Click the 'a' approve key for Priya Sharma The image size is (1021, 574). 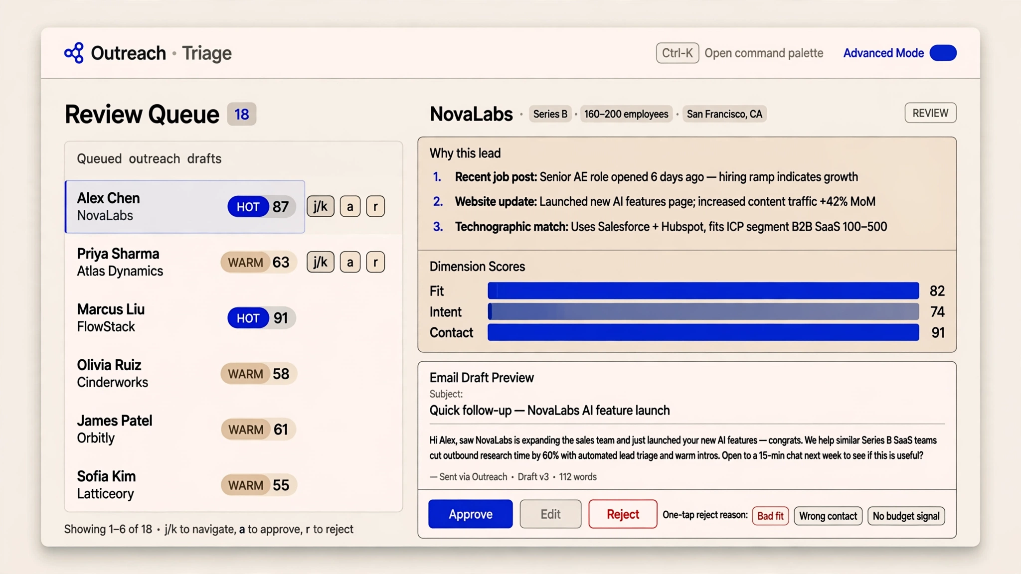tap(350, 262)
